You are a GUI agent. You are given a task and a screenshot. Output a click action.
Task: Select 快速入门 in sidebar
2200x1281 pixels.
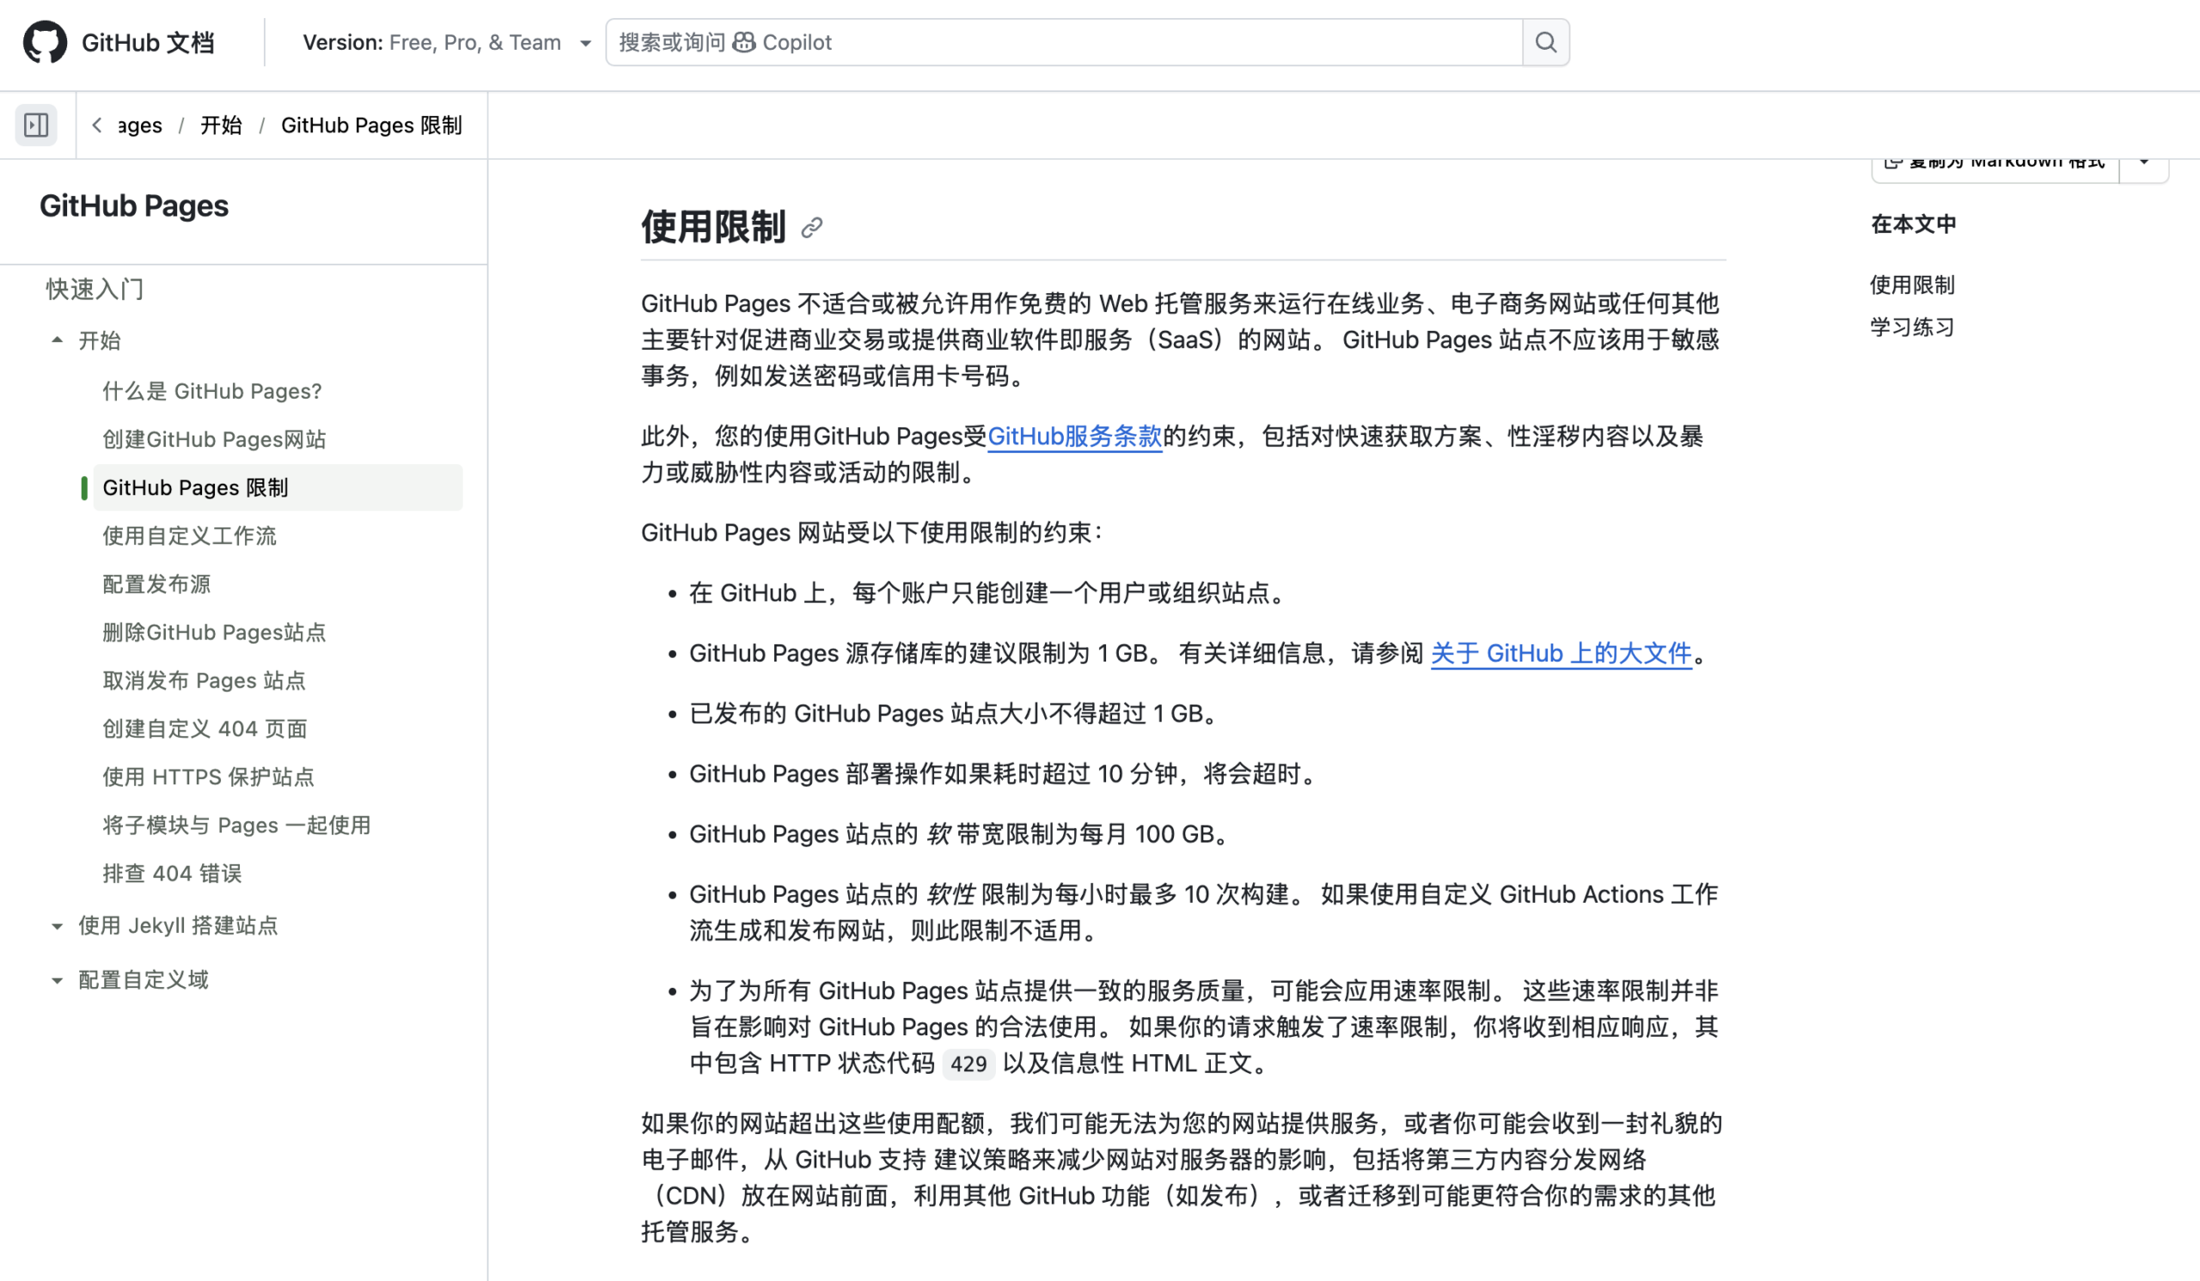point(95,289)
